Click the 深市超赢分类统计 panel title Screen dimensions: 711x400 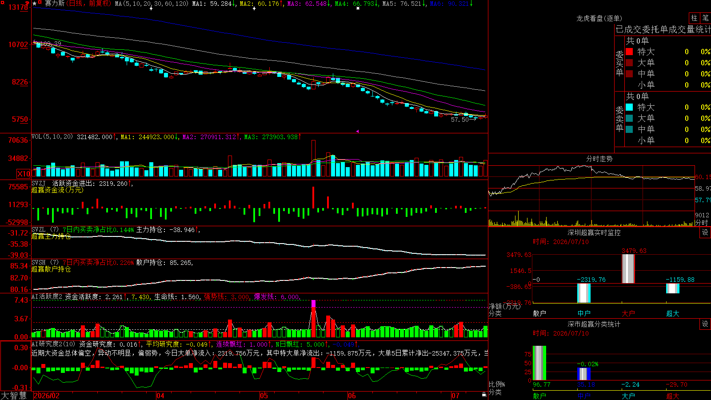[594, 324]
